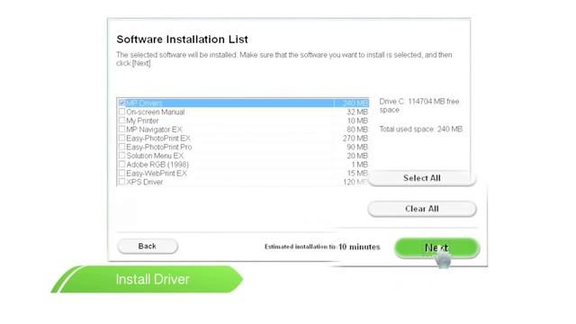Viewport: 576px width, 324px height.
Task: Tick the Adobe RGB (1998) checkbox
Action: [x=122, y=165]
